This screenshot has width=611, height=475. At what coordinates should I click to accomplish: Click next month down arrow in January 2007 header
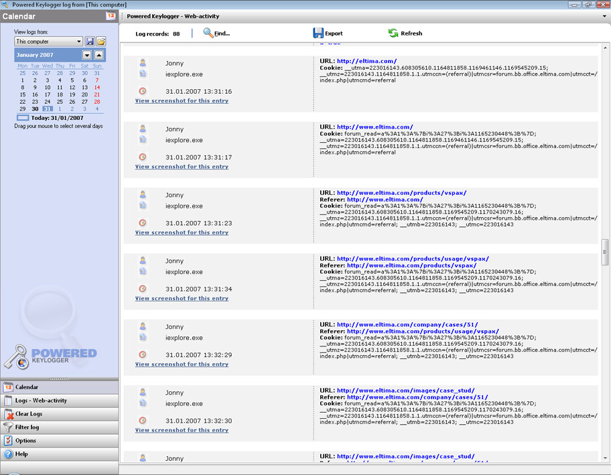(x=87, y=55)
